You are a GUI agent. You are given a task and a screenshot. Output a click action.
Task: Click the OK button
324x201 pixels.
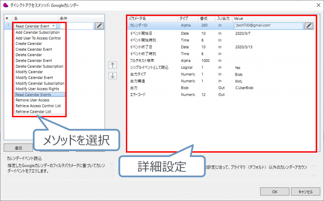tap(275, 192)
